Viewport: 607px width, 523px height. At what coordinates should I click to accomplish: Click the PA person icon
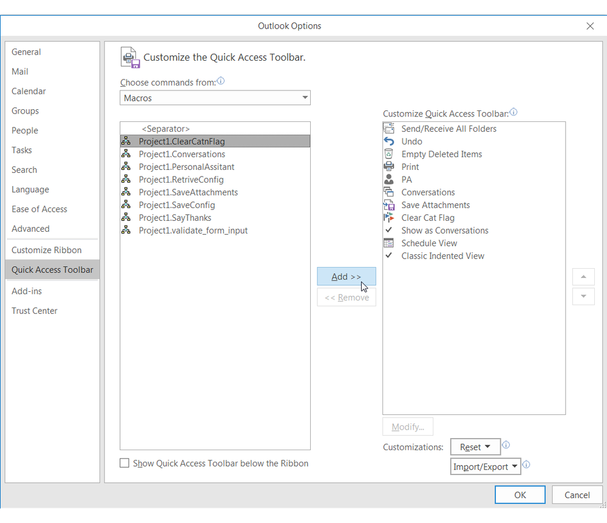(388, 180)
